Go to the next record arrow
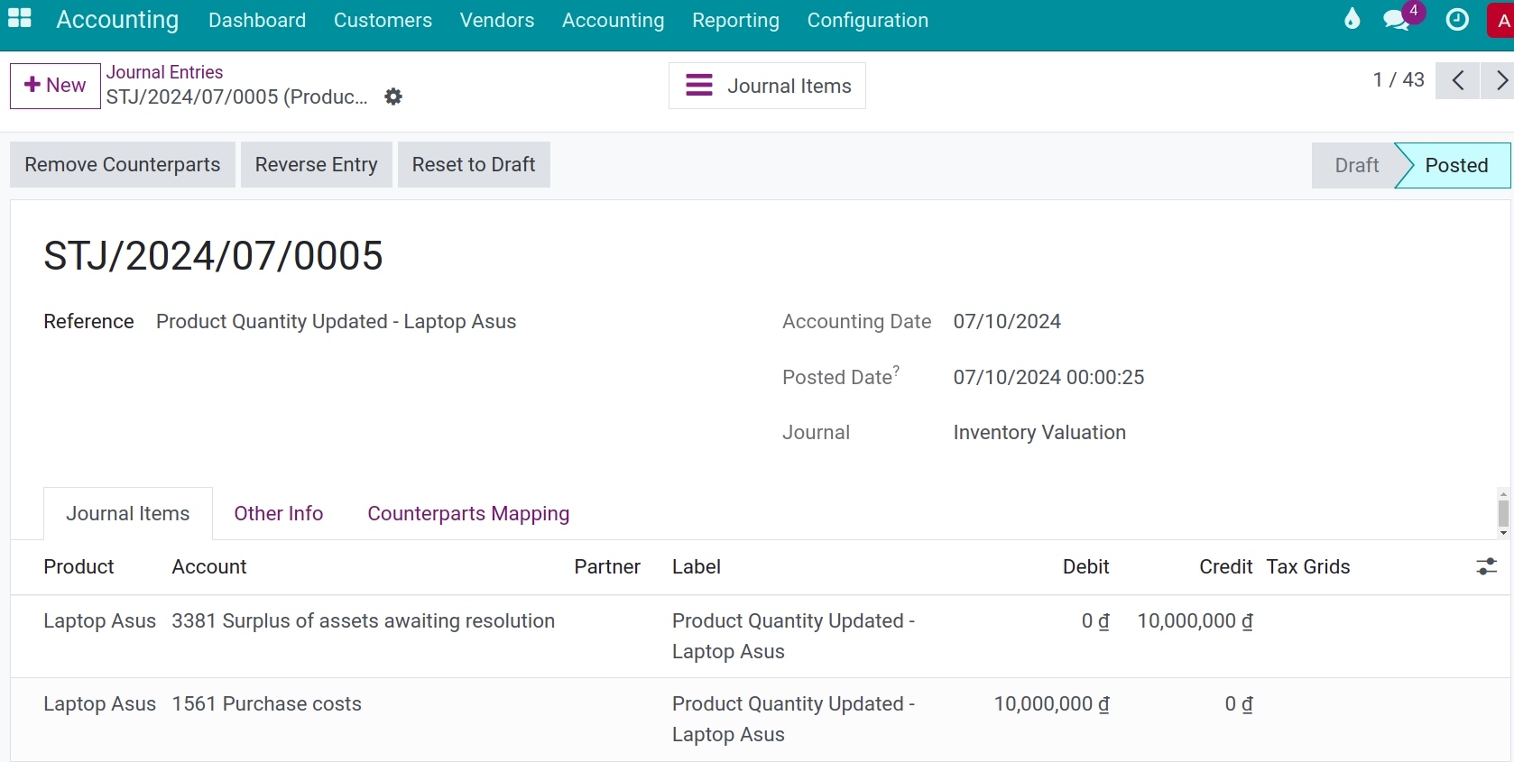1514x762 pixels. coord(1499,80)
